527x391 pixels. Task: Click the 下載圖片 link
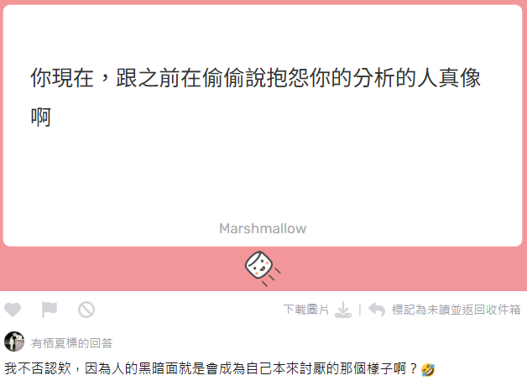coord(305,310)
